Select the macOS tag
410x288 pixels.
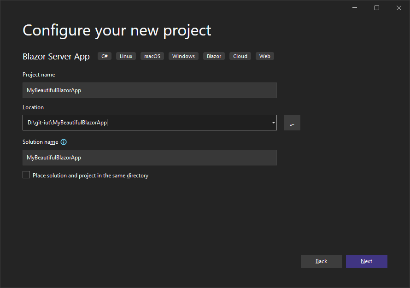tap(152, 56)
